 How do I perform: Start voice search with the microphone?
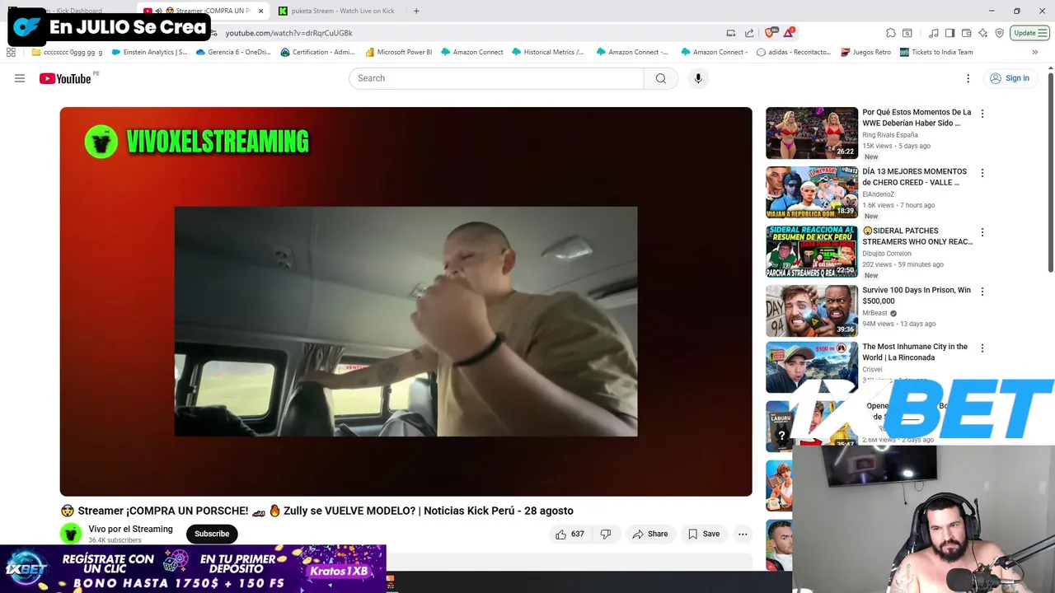[698, 78]
